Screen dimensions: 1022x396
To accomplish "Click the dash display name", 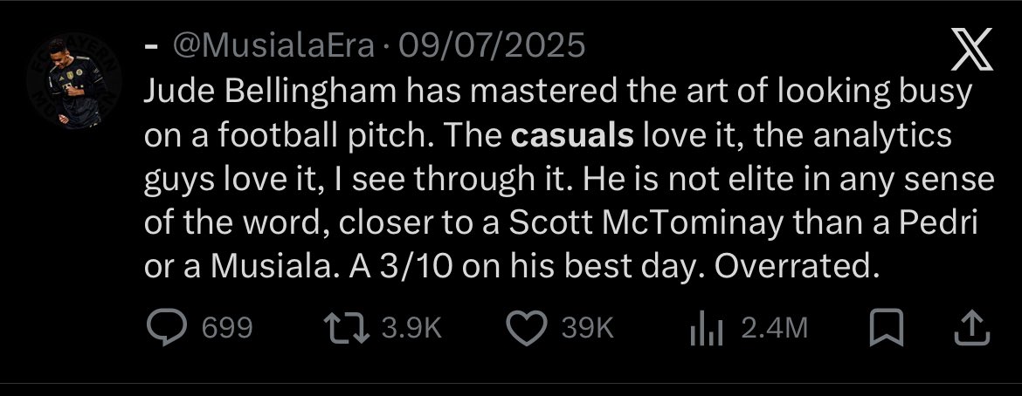I will [151, 48].
